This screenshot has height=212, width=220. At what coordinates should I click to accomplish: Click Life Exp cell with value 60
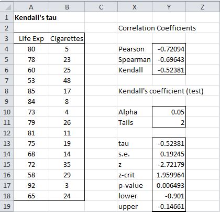(31, 70)
